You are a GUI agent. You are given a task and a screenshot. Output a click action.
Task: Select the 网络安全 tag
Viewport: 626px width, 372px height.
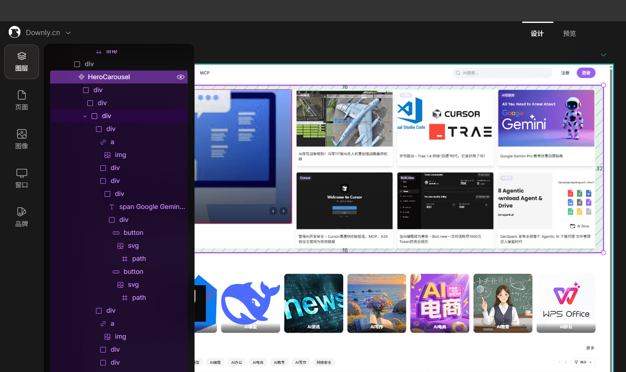(x=324, y=362)
